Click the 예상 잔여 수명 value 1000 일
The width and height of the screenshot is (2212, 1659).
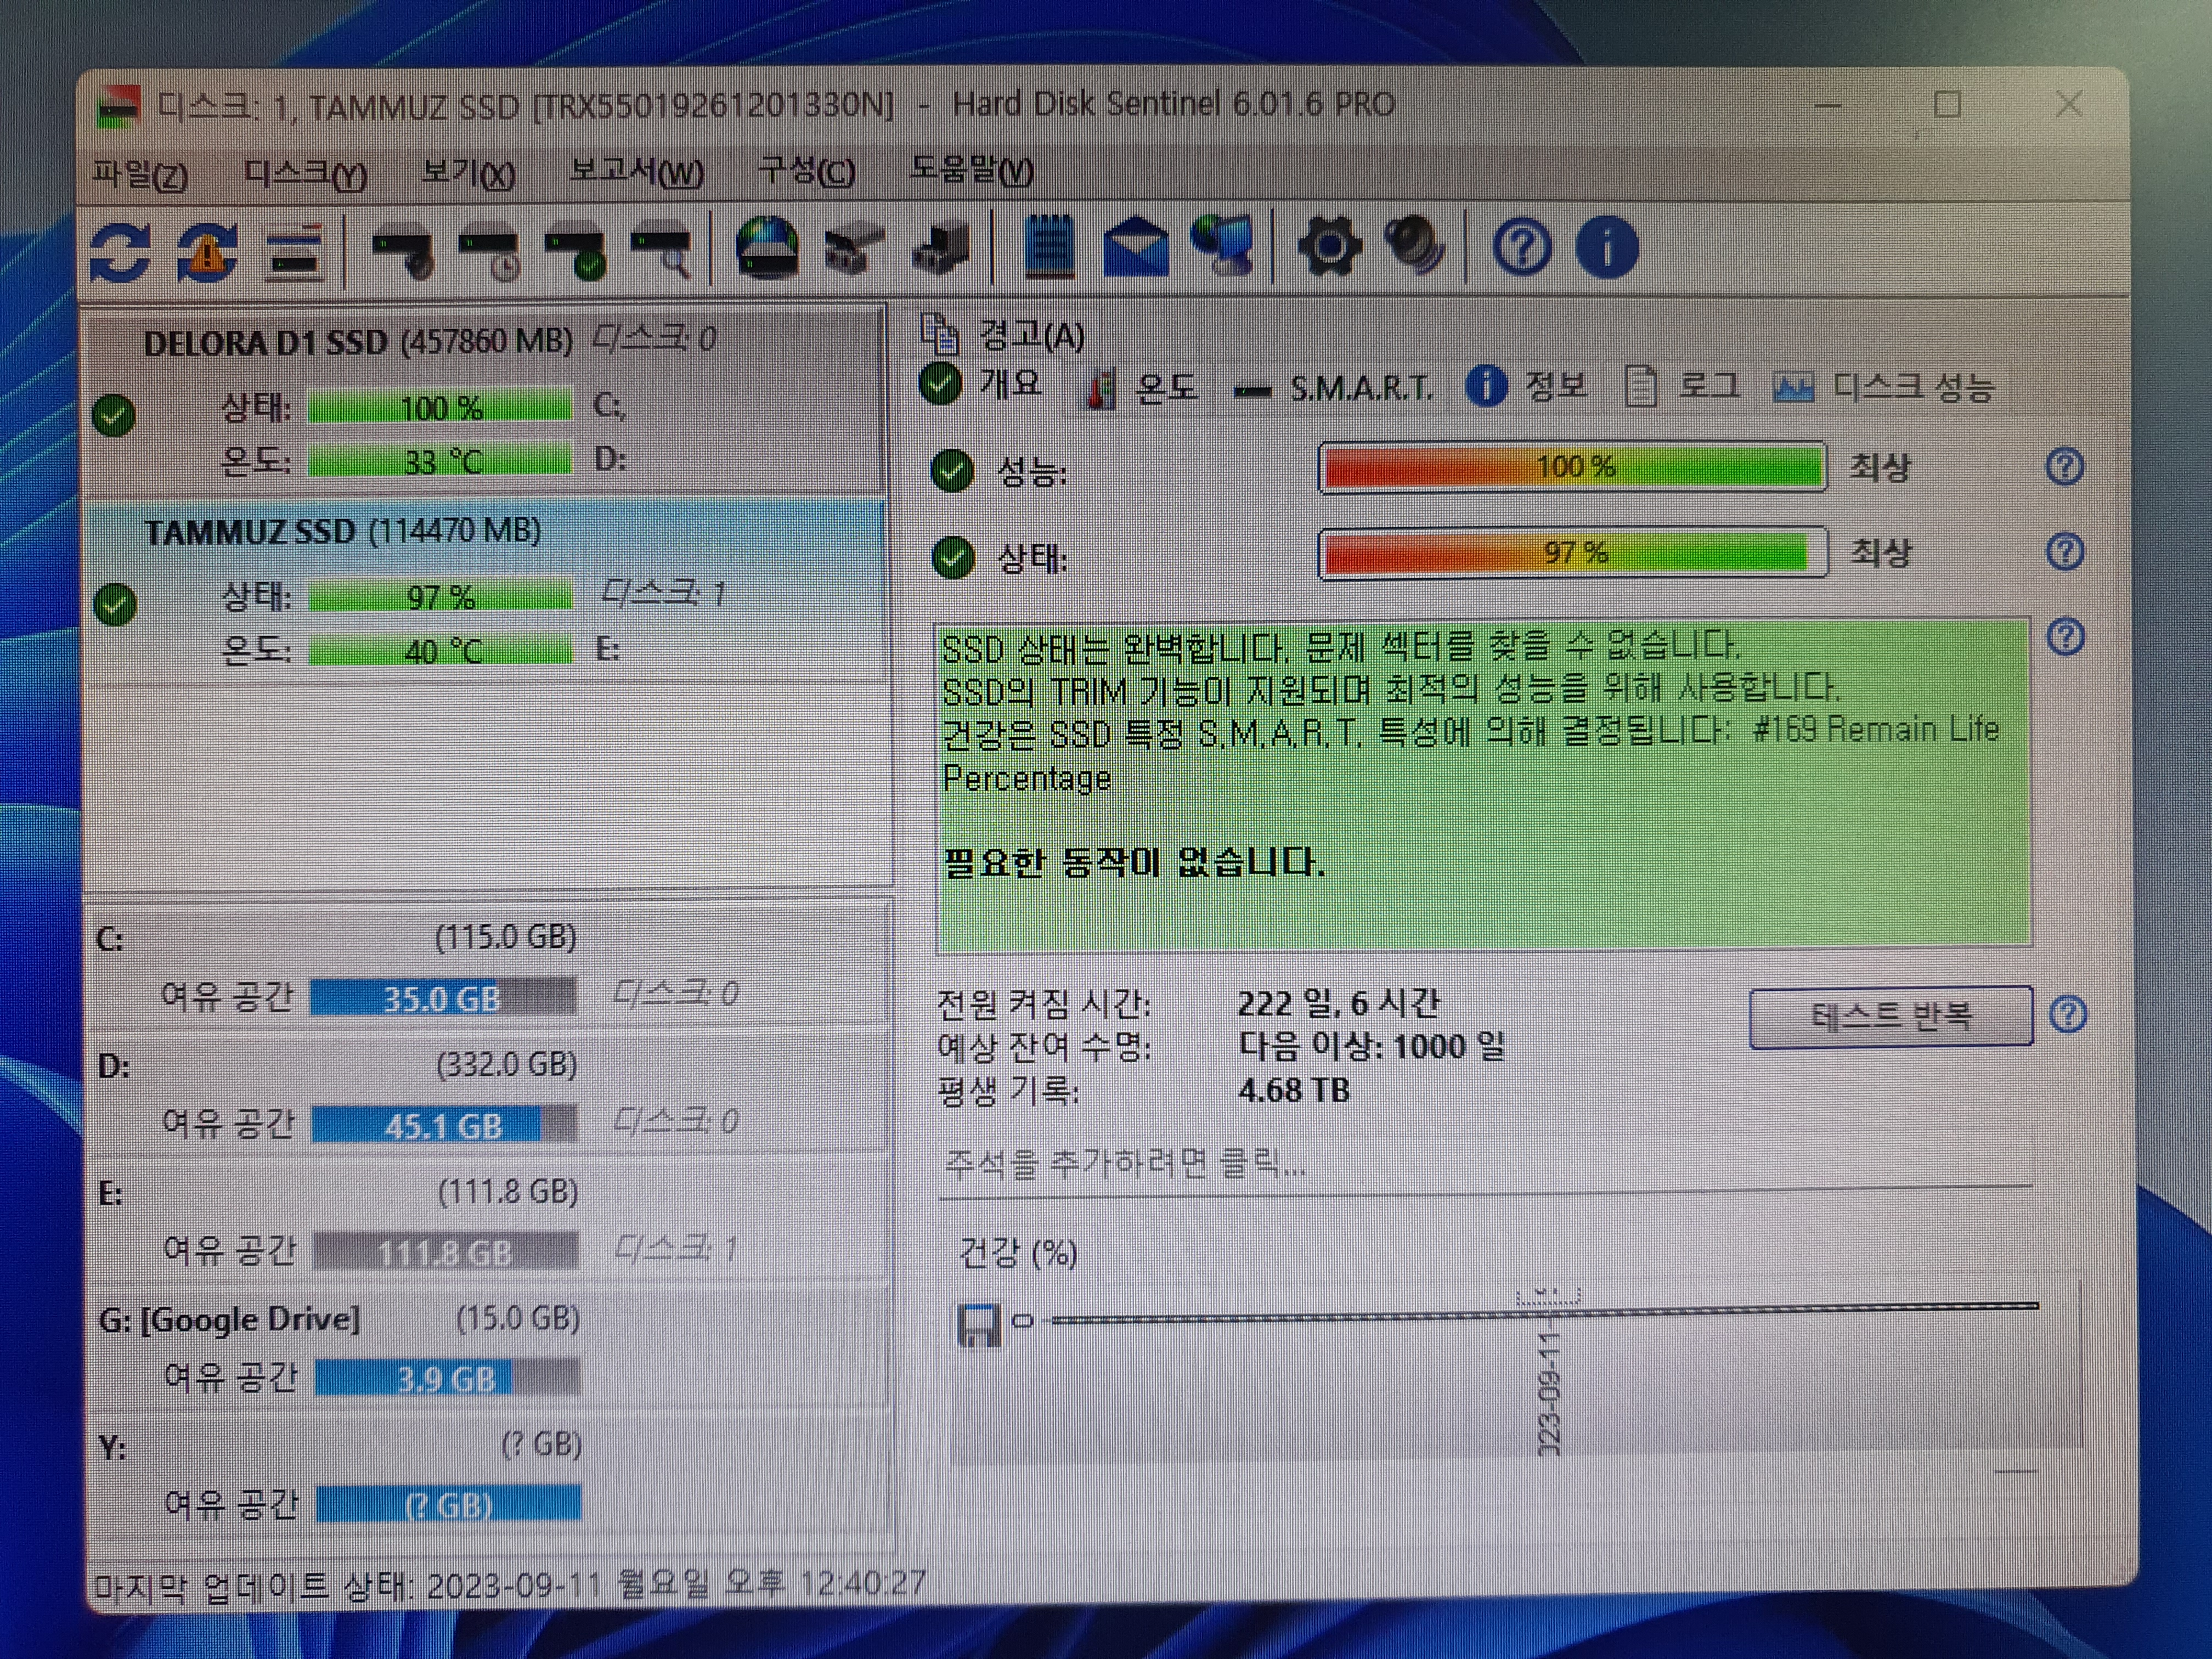pyautogui.click(x=1372, y=1046)
